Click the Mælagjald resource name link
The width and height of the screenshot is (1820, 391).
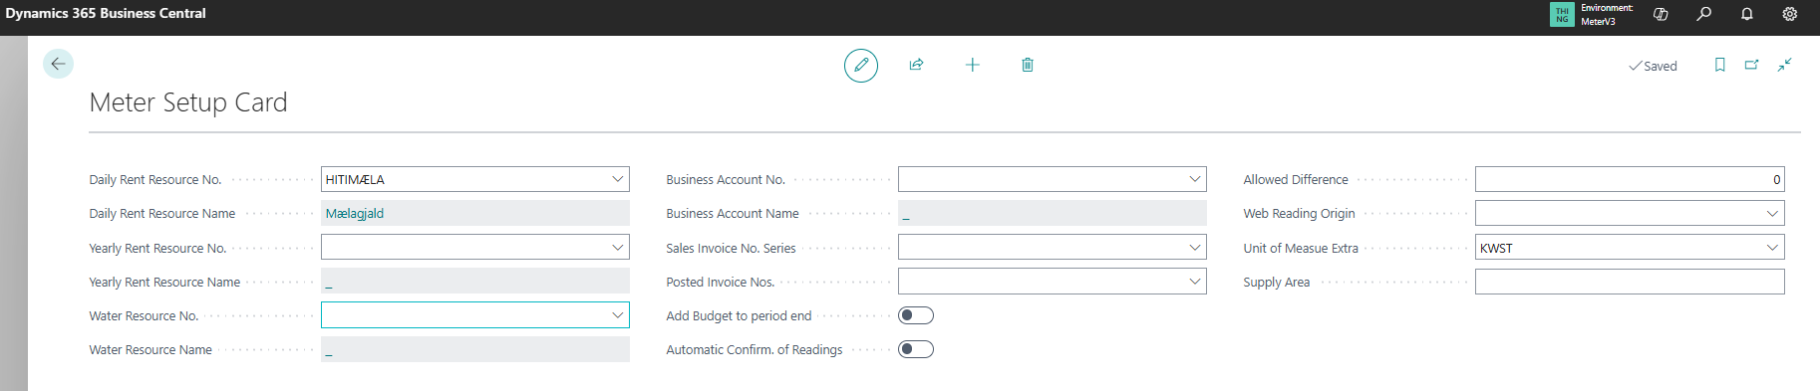pyautogui.click(x=355, y=213)
